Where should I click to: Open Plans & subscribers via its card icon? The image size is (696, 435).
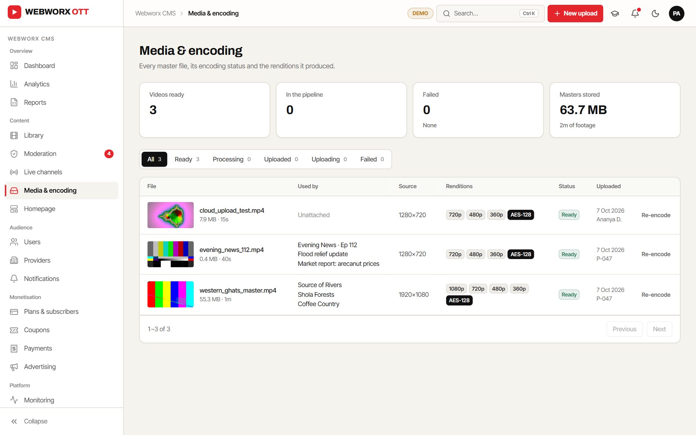(14, 312)
